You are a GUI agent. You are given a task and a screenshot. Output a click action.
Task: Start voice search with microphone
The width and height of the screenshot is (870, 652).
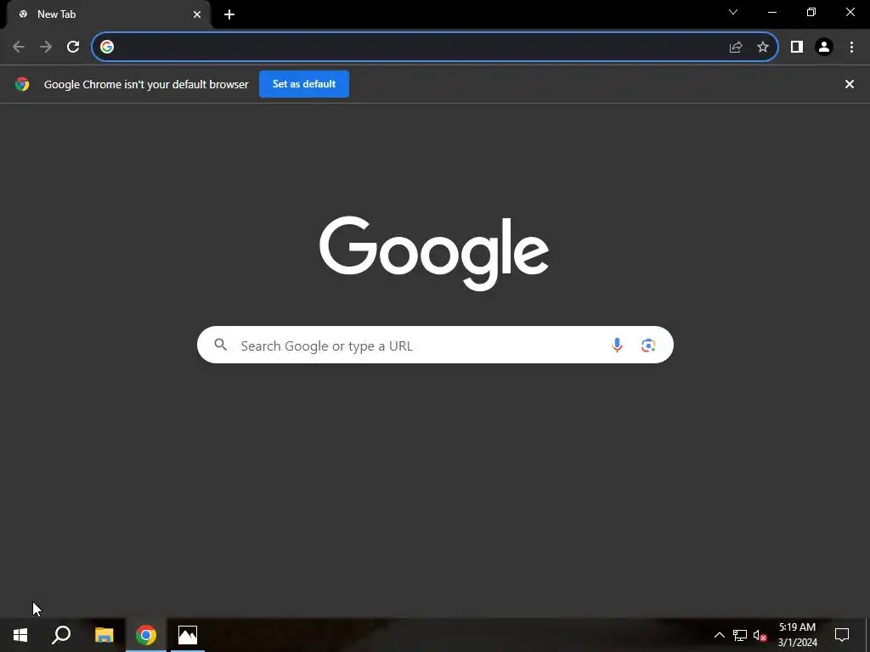(617, 345)
